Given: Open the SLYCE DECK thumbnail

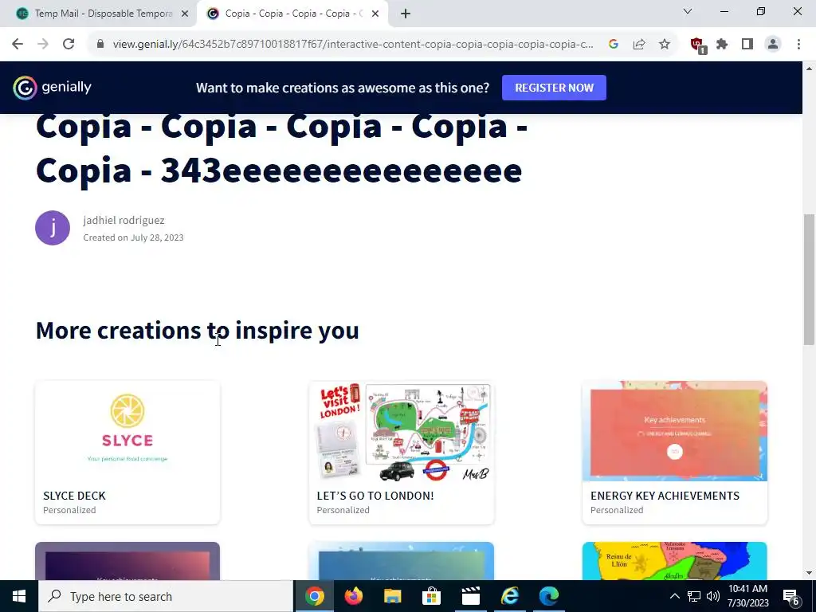Looking at the screenshot, I should click(x=127, y=431).
